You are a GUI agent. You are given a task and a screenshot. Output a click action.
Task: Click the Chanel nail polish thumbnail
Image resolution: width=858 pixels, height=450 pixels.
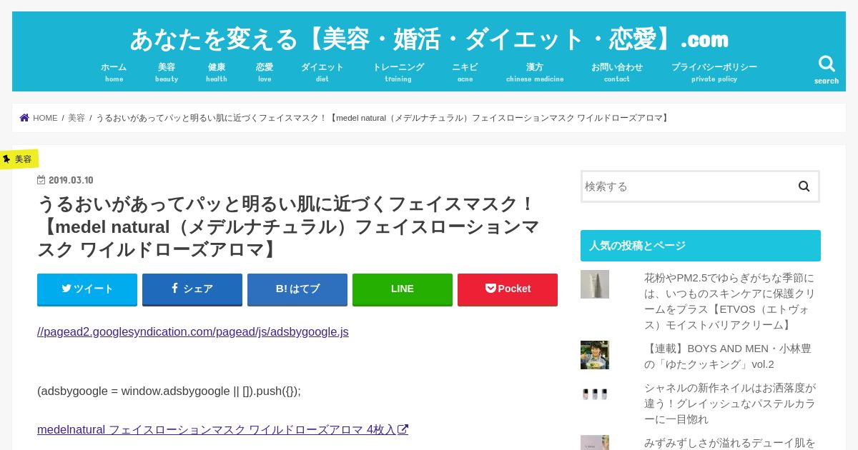(595, 394)
